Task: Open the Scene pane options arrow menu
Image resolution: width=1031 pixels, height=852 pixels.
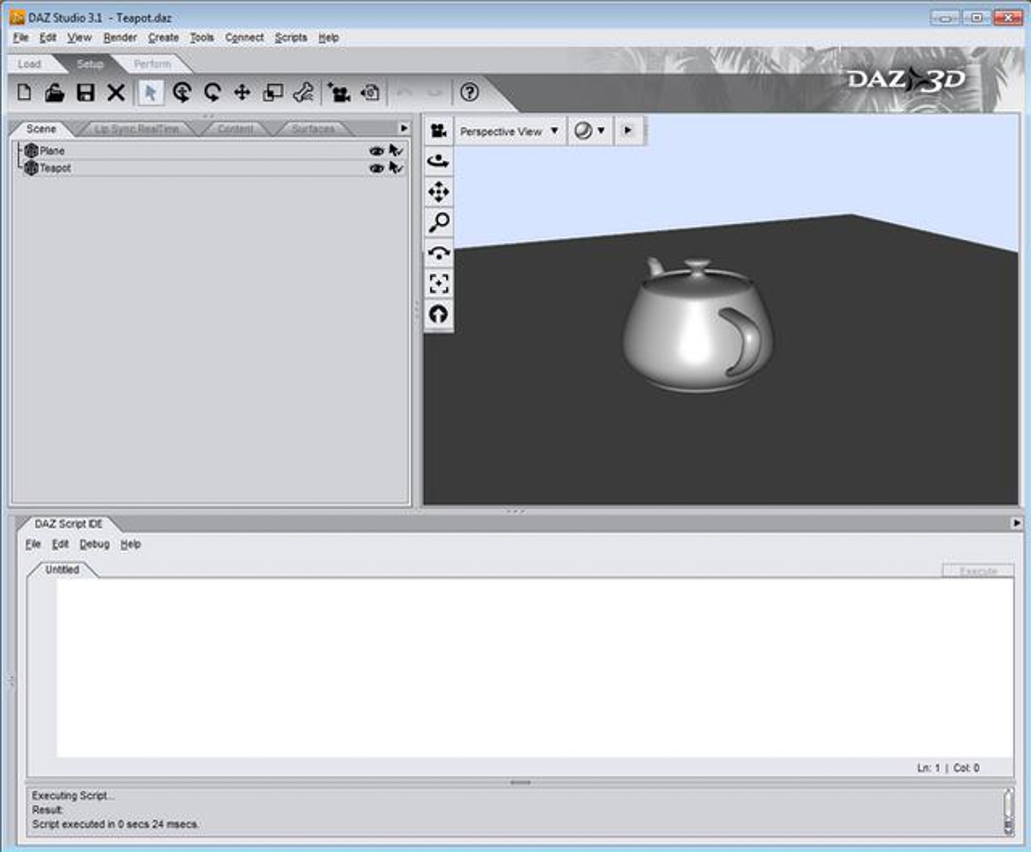Action: coord(403,128)
